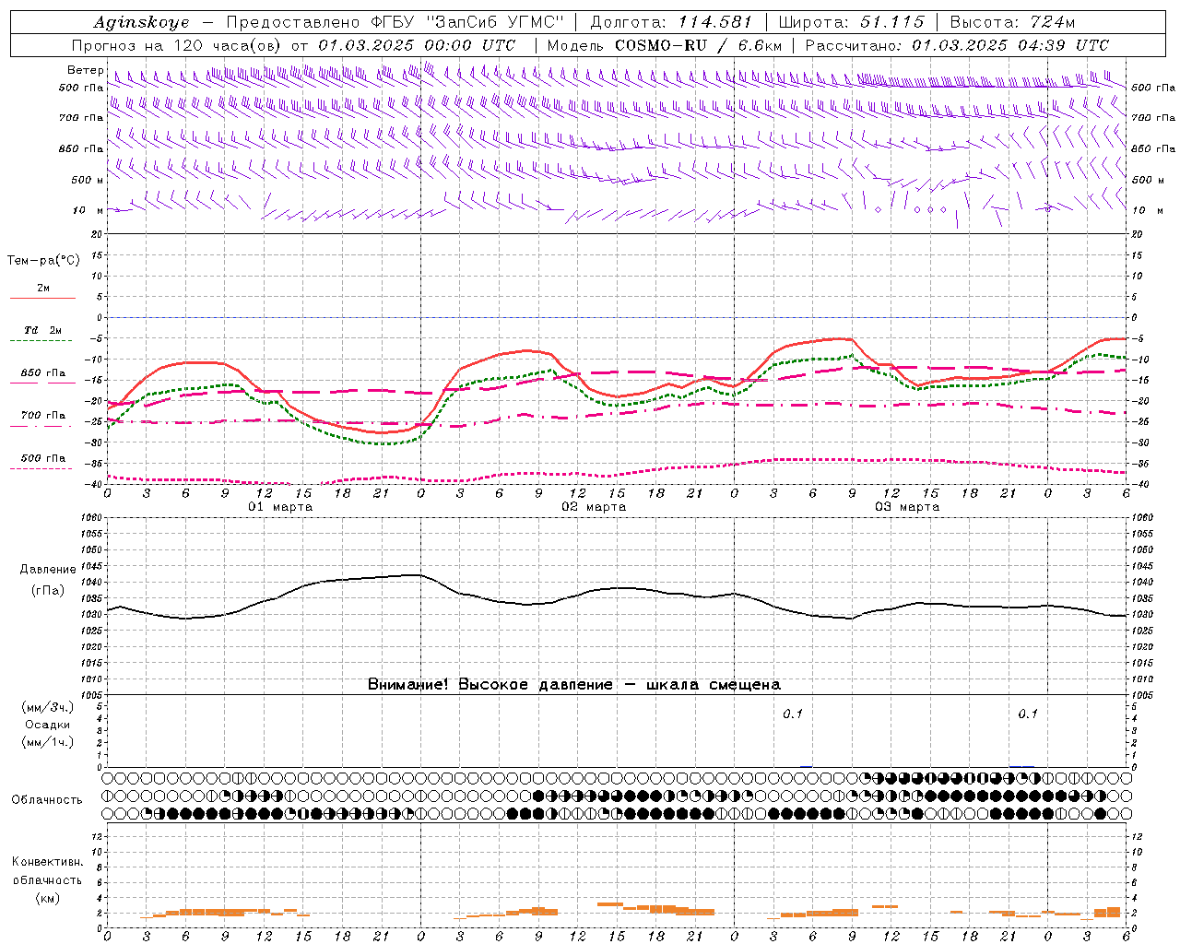Click the 01 марта date label

click(281, 507)
